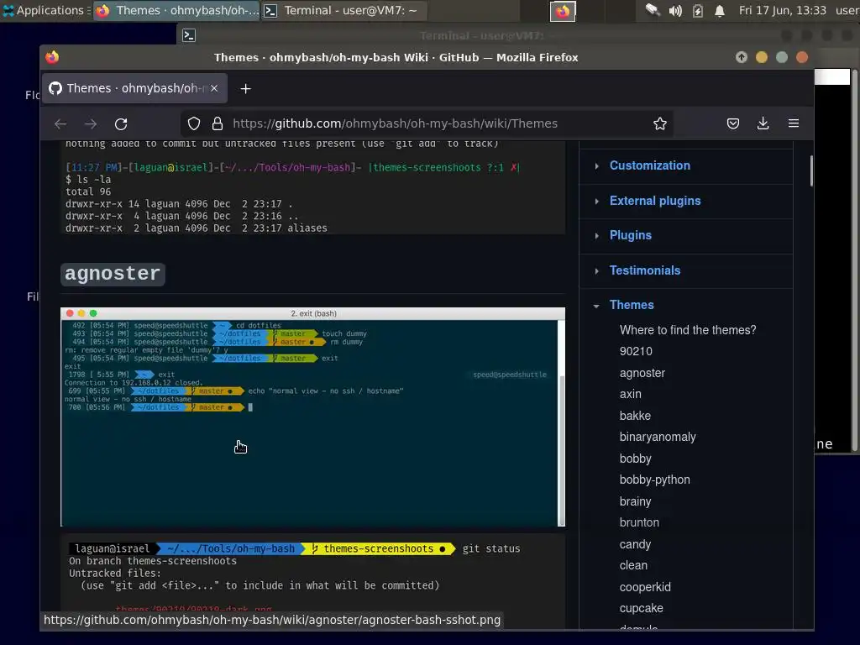Jump to the candy theme entry

(635, 544)
